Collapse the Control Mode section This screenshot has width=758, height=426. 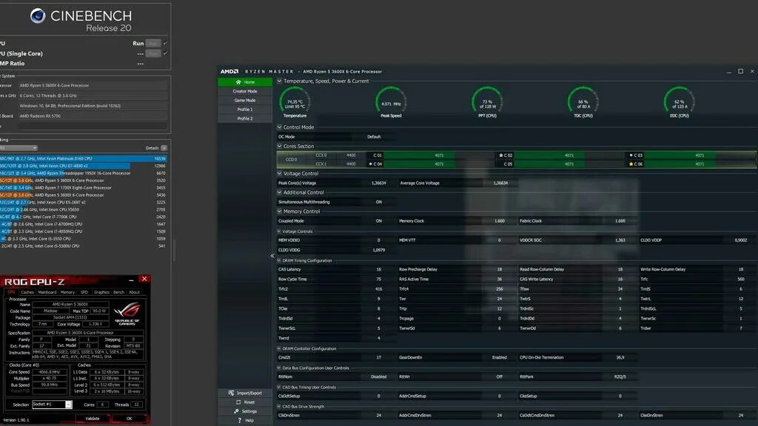pos(279,127)
